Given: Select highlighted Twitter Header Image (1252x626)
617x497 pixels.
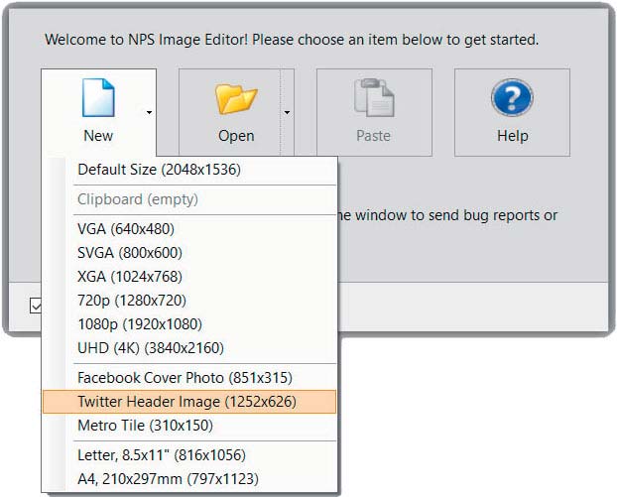Looking at the screenshot, I should [189, 402].
